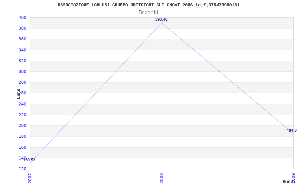
Task: Click the 300 y-axis tick label
Action: (22, 71)
